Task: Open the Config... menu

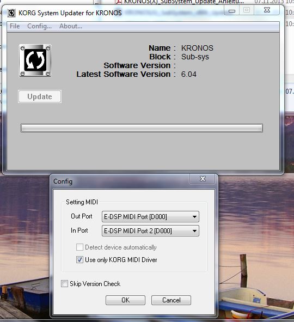Action: click(40, 26)
